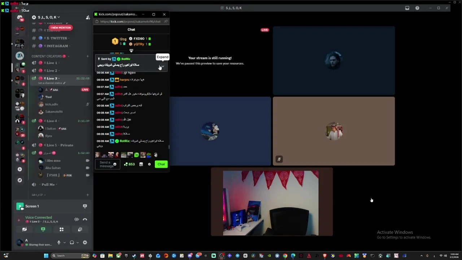Open the emoji picker in Kick chat
Image resolution: width=462 pixels, height=260 pixels.
point(115,165)
